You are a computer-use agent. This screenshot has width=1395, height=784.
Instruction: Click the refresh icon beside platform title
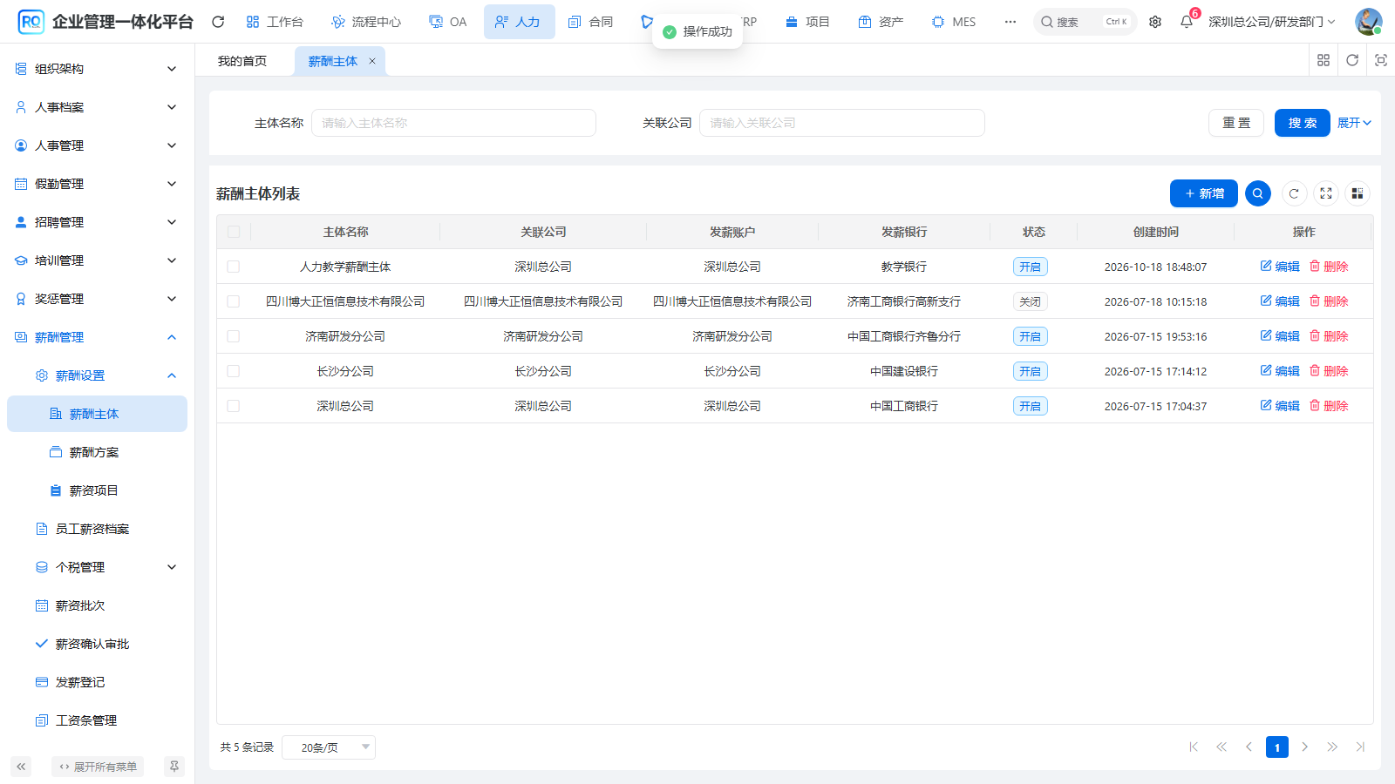pyautogui.click(x=218, y=22)
